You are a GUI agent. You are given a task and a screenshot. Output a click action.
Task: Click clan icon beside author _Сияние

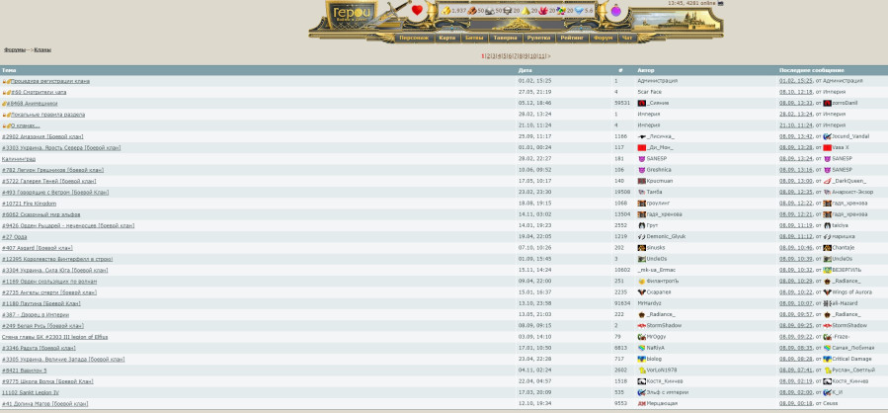coord(642,103)
